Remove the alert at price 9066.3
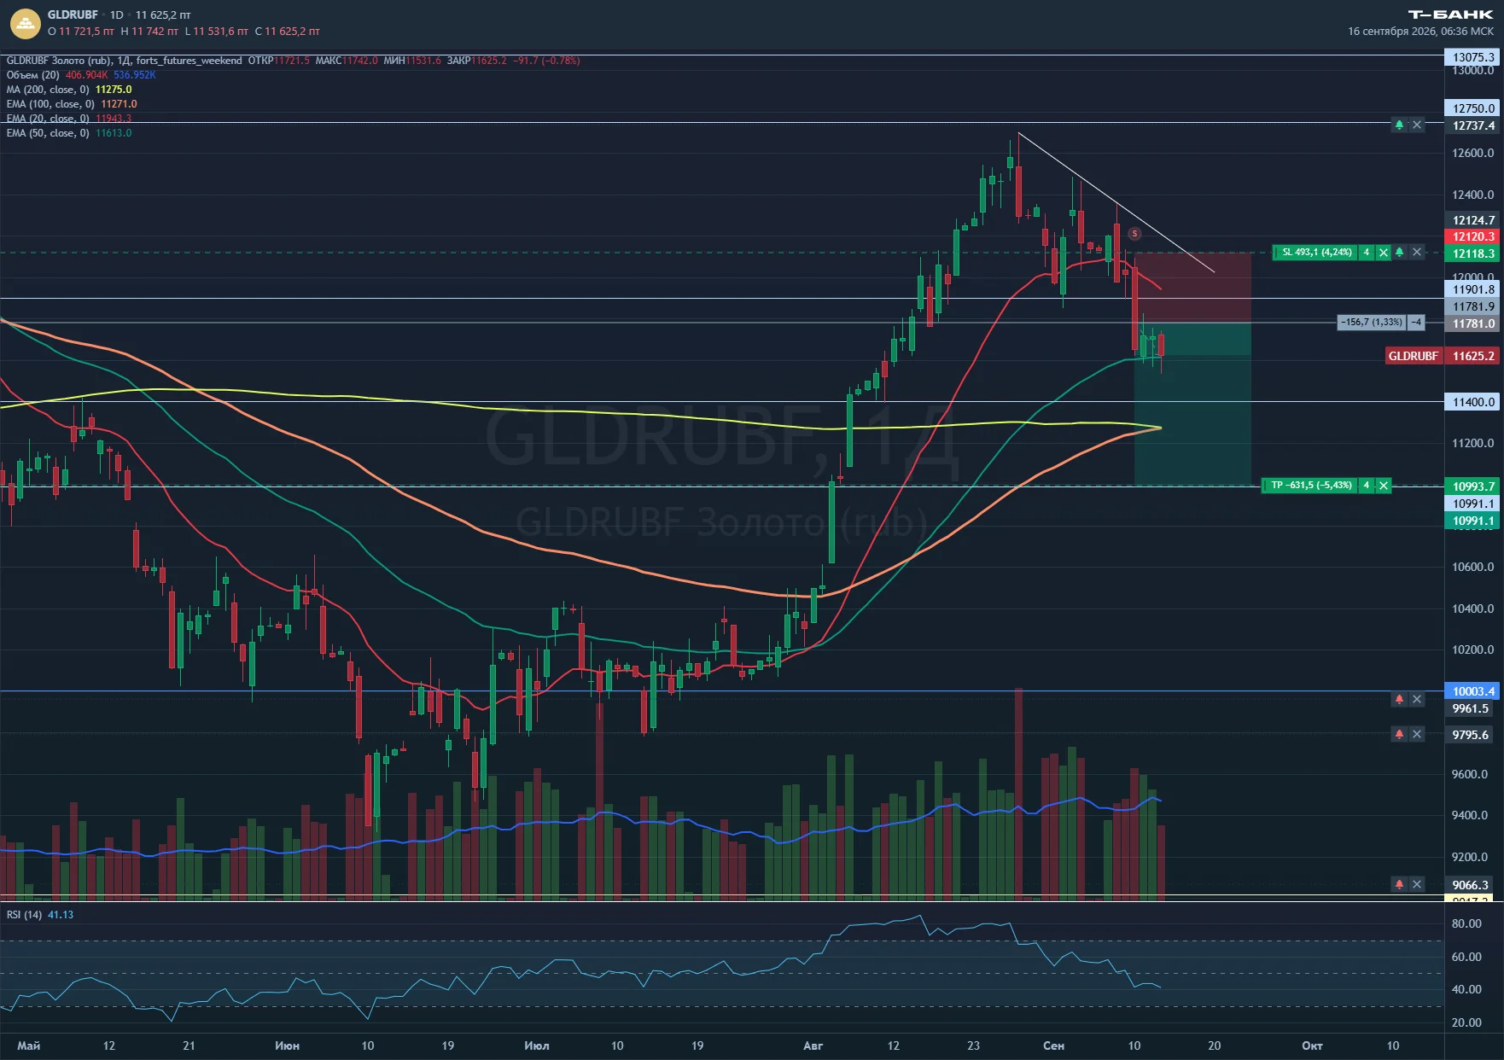Screen dimensions: 1504x1060 coord(1417,884)
